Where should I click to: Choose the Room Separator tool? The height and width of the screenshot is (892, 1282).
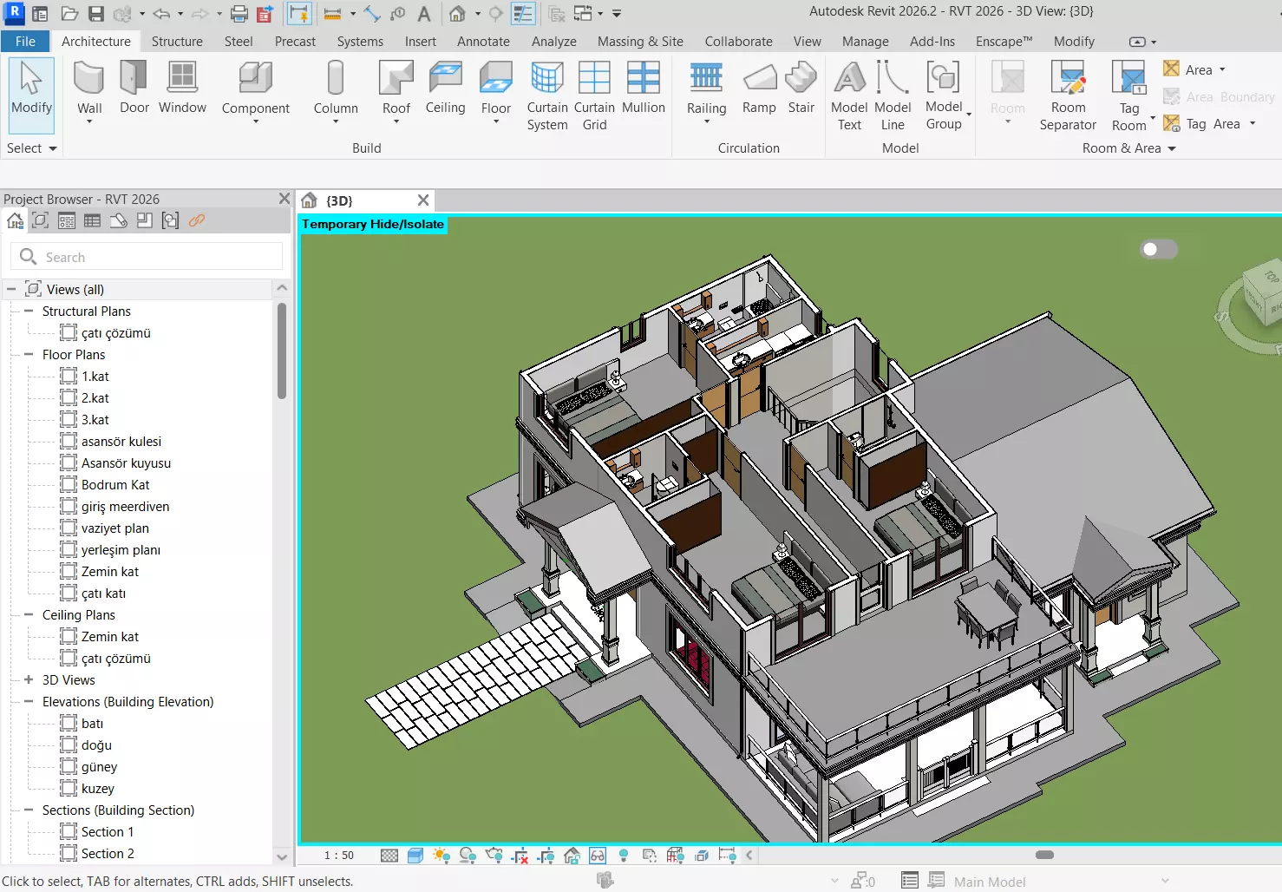[1068, 96]
